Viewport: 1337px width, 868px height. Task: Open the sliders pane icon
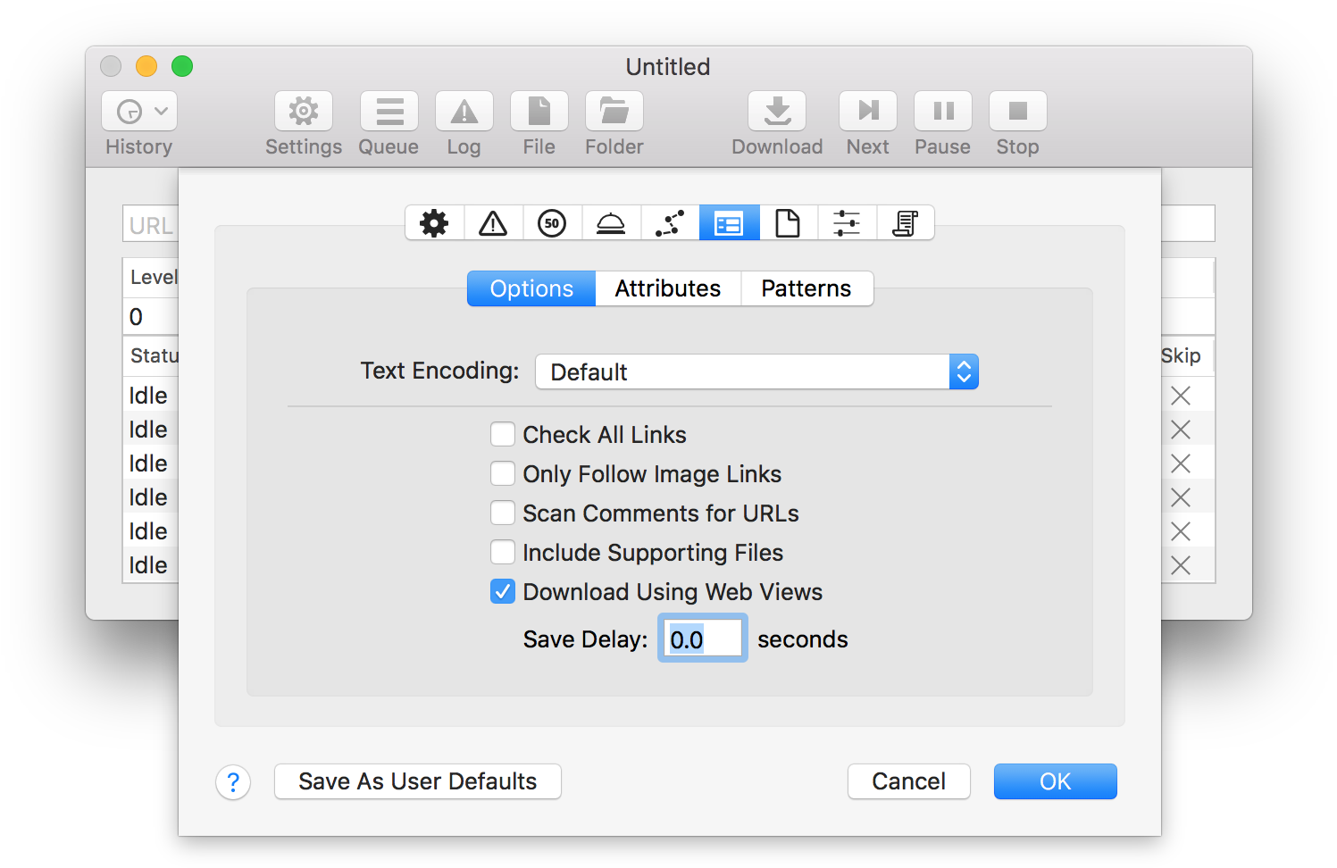tap(847, 223)
